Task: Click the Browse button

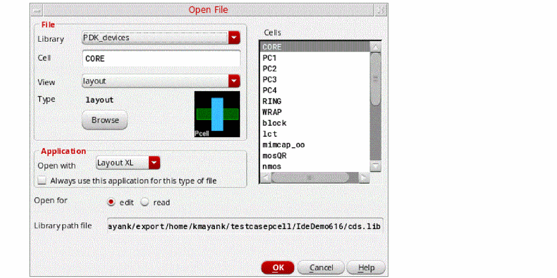Action: [x=105, y=120]
